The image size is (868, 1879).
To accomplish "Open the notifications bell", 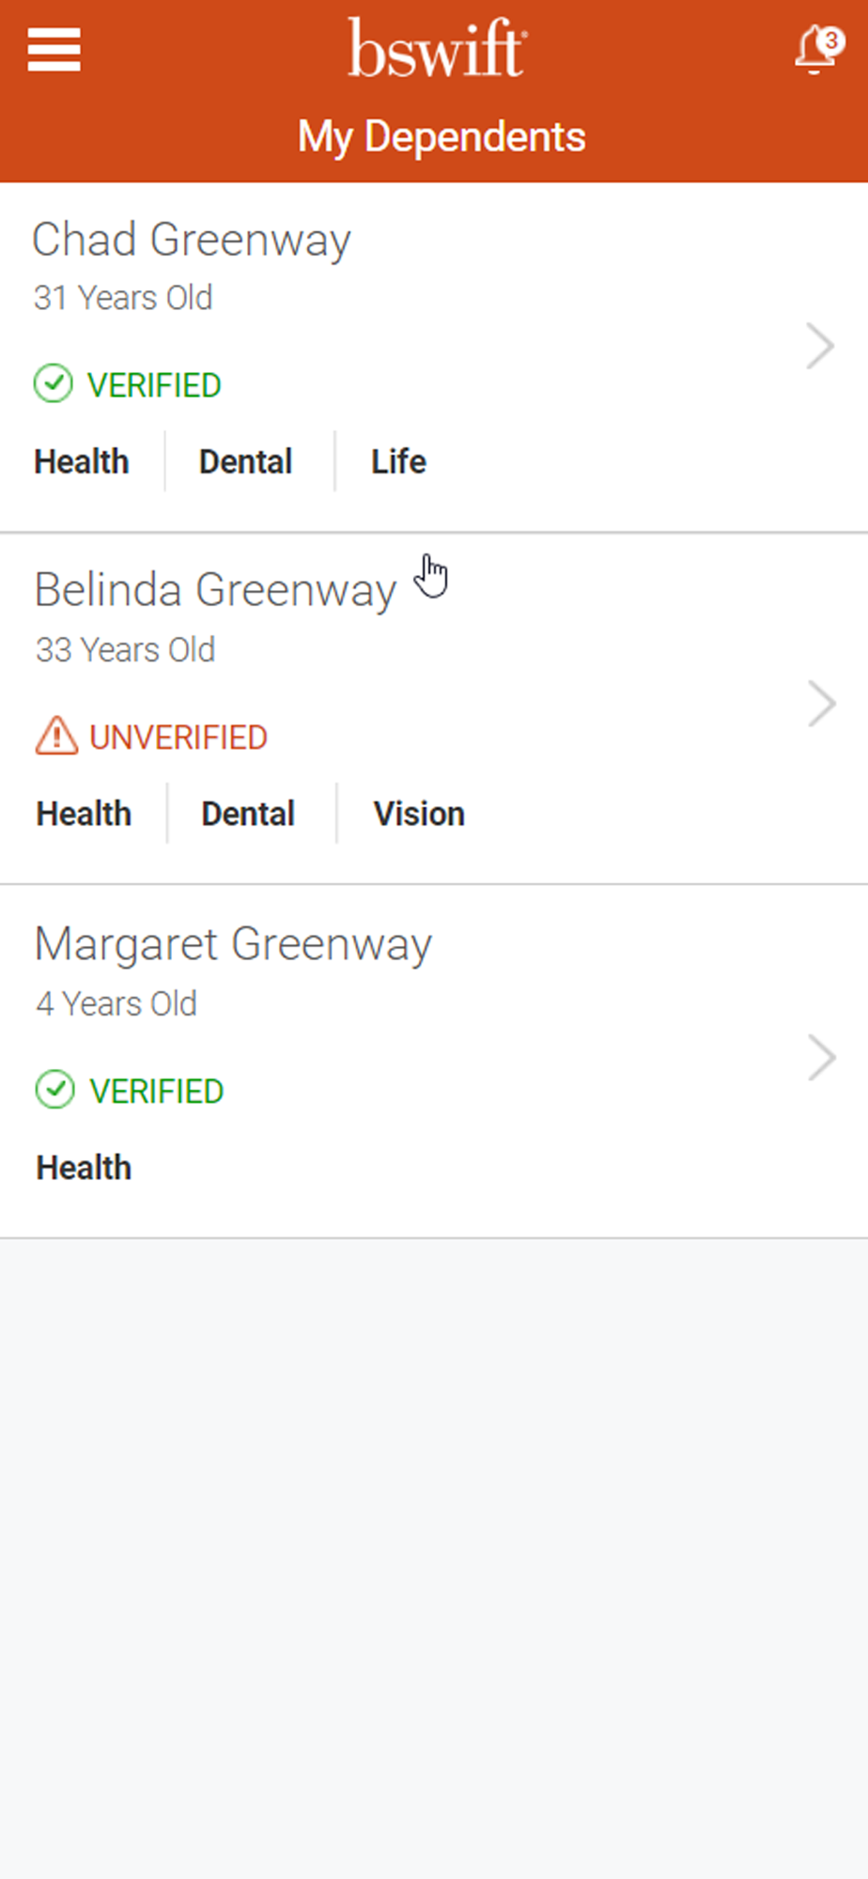I will 814,51.
